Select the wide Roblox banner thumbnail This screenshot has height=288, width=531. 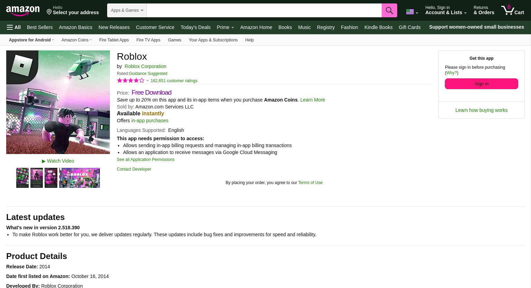(80, 178)
